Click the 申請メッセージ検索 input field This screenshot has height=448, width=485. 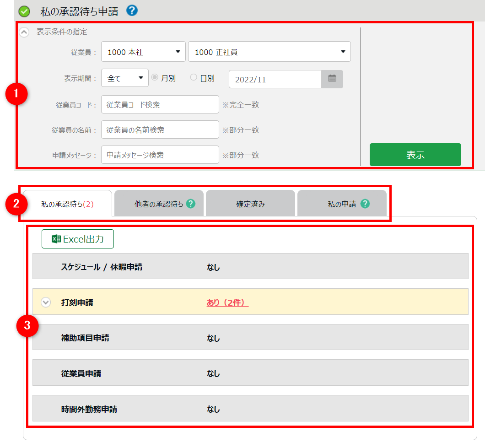coord(160,155)
